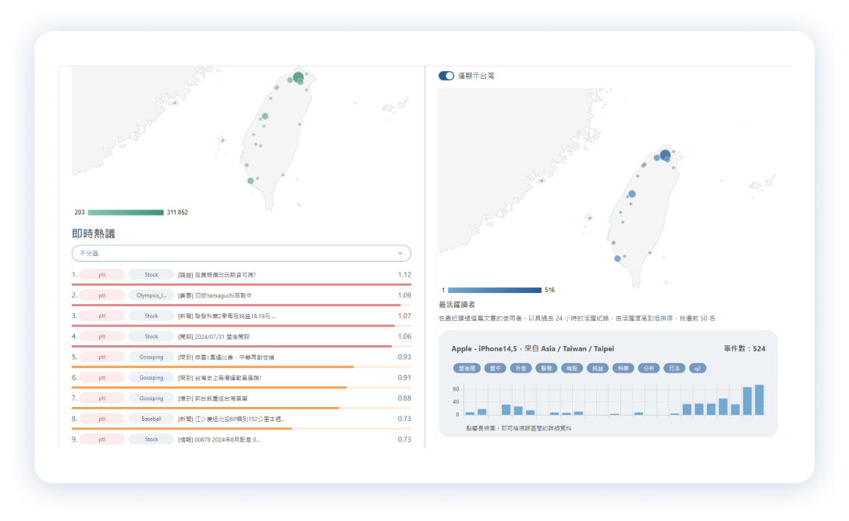Image resolution: width=849 pixels, height=521 pixels.
Task: Select the 升息 keyword chip
Action: pos(520,369)
